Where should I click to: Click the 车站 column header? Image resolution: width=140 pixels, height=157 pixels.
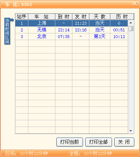coord(42,17)
